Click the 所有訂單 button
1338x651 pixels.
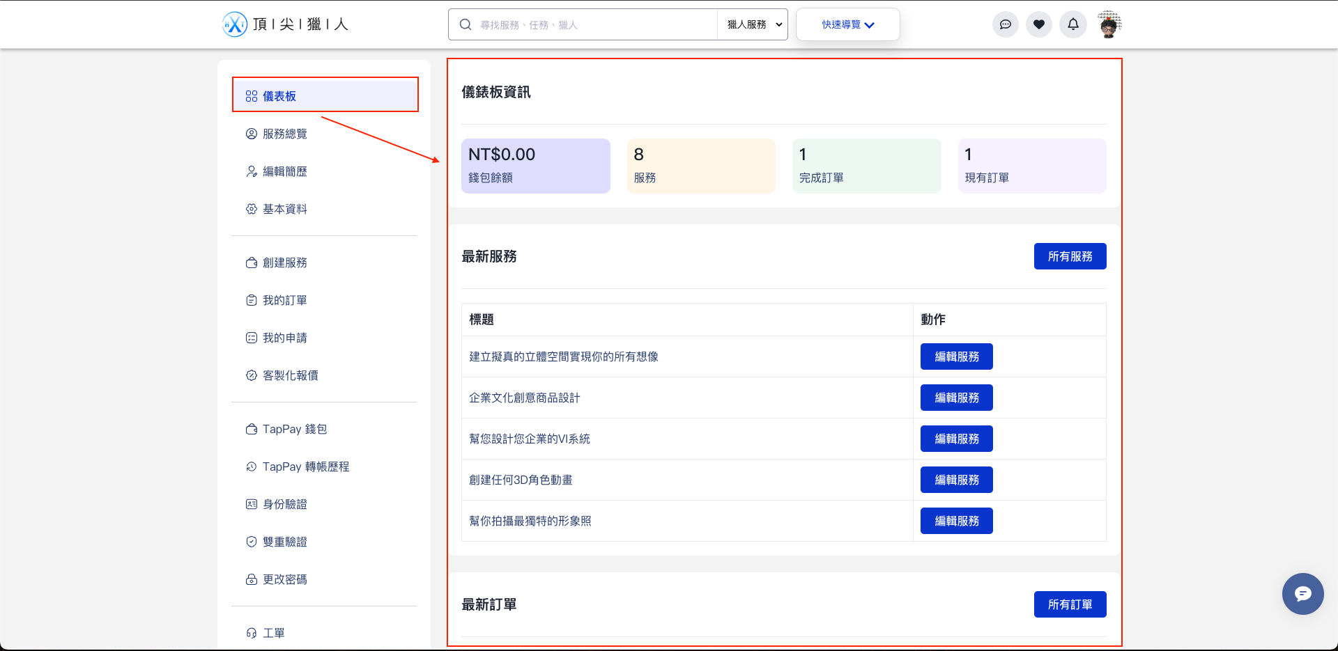point(1070,604)
